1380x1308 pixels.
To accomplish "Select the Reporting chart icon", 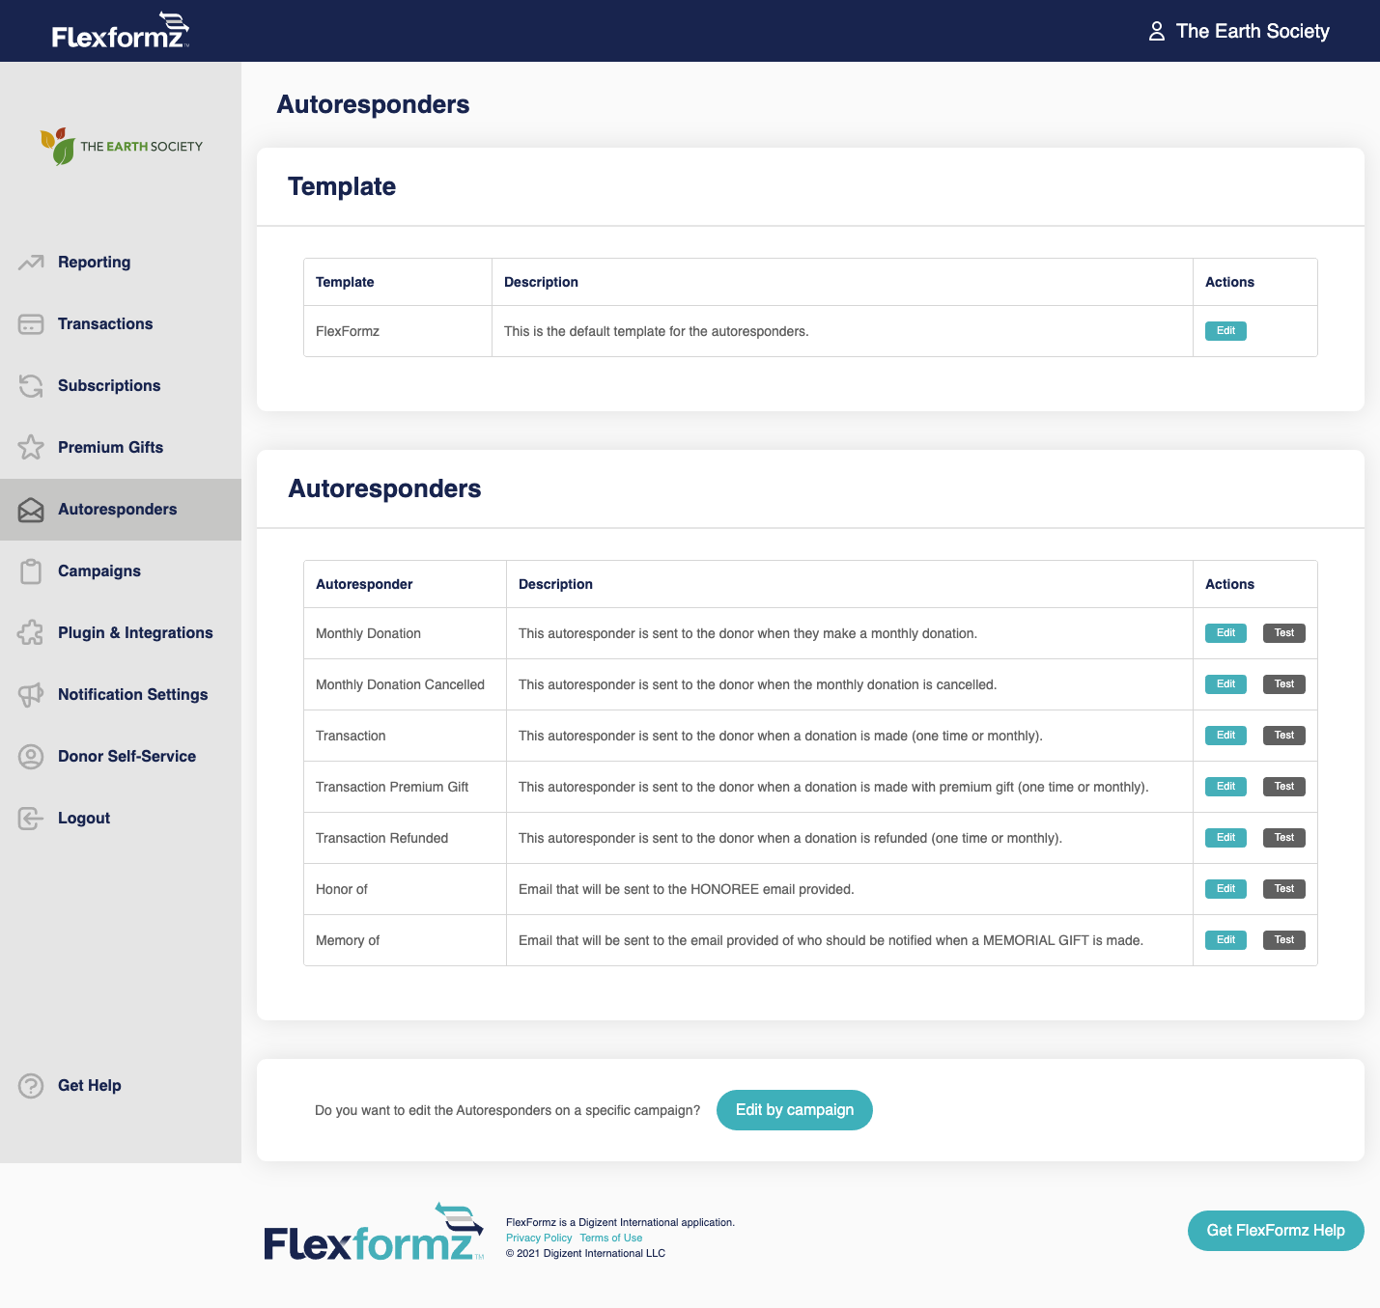I will (x=31, y=262).
